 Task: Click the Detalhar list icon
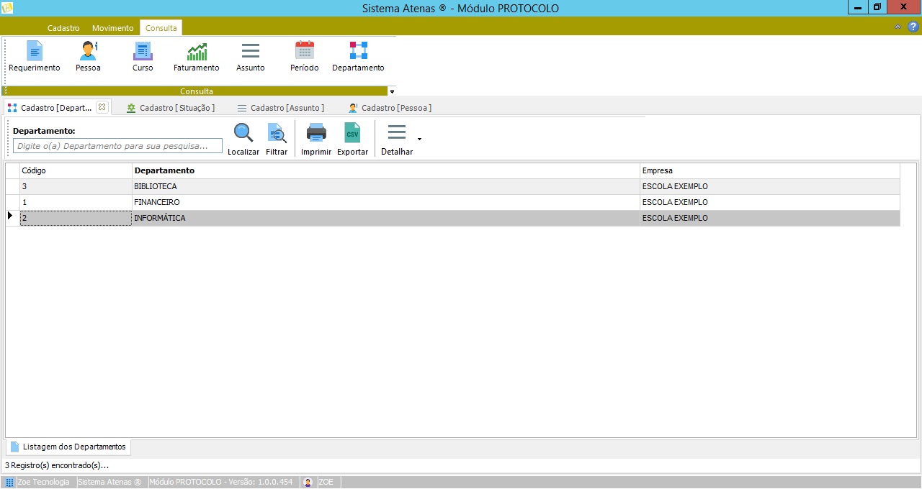[397, 133]
